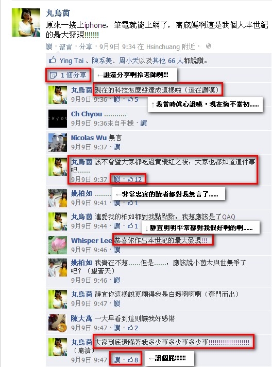Open the share note icon beside 1個分享
The image size is (272, 367).
53,75
